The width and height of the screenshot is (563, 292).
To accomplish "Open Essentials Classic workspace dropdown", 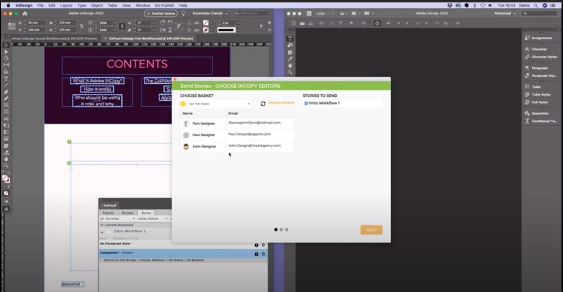I will pos(210,13).
